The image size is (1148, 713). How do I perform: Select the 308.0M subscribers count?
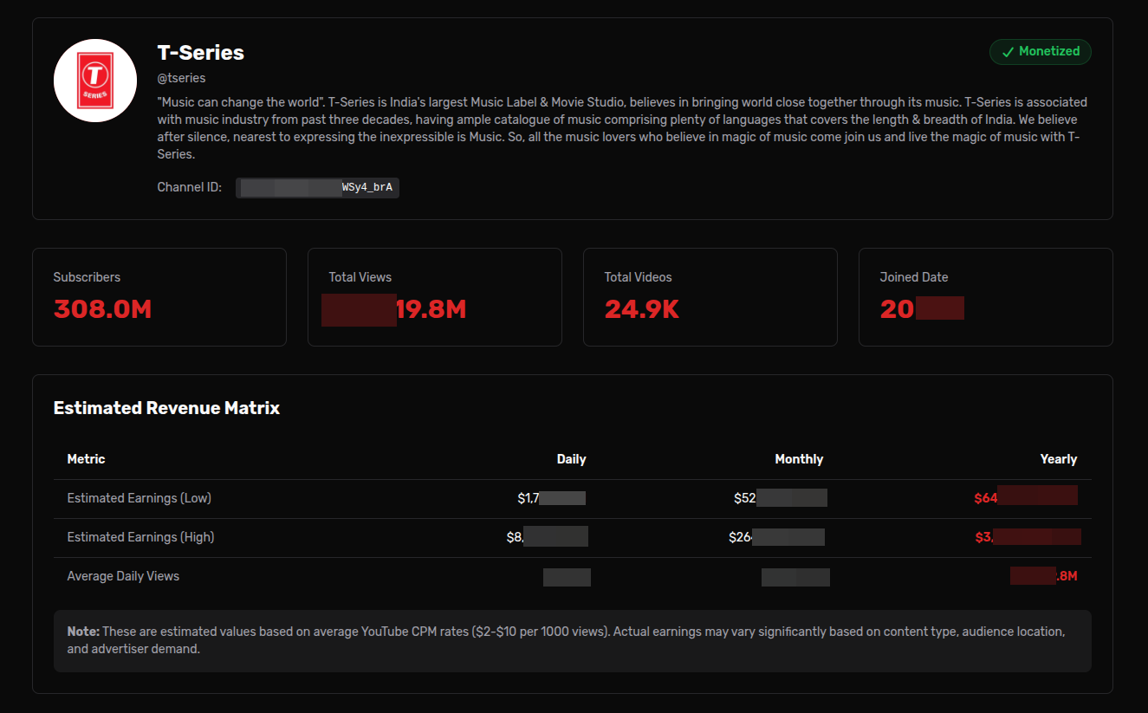[102, 309]
